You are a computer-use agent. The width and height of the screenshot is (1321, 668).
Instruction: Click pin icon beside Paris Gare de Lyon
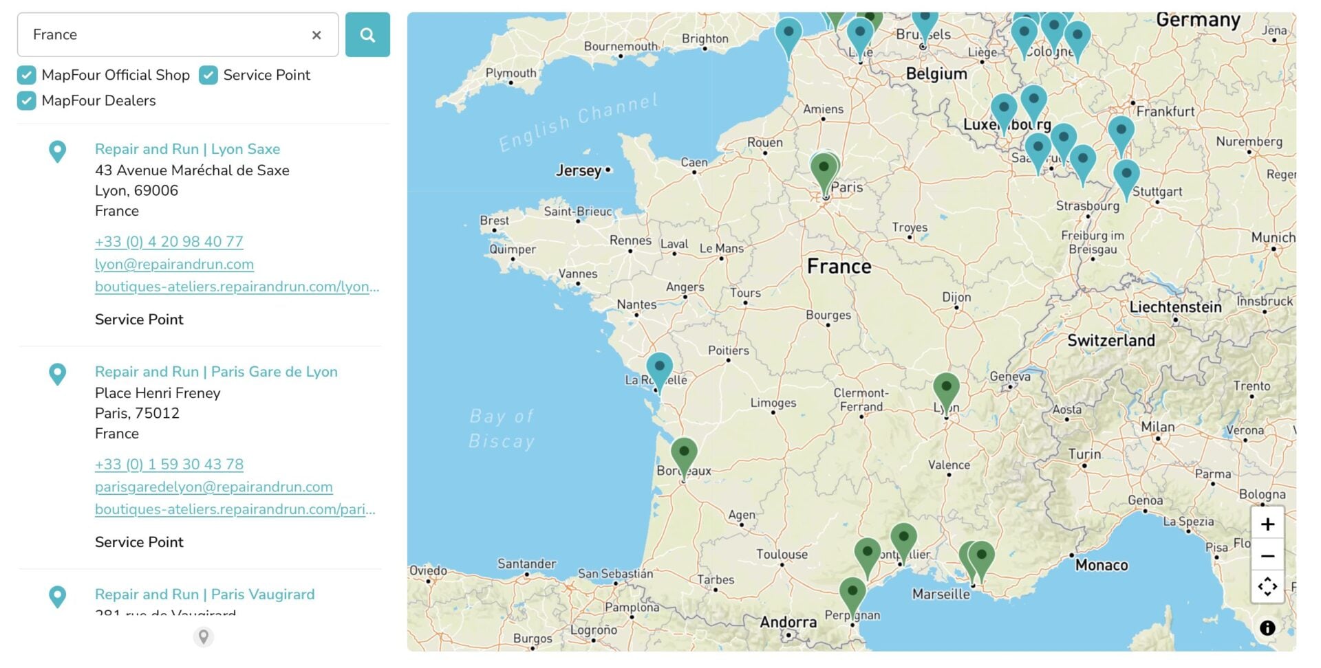tap(58, 374)
